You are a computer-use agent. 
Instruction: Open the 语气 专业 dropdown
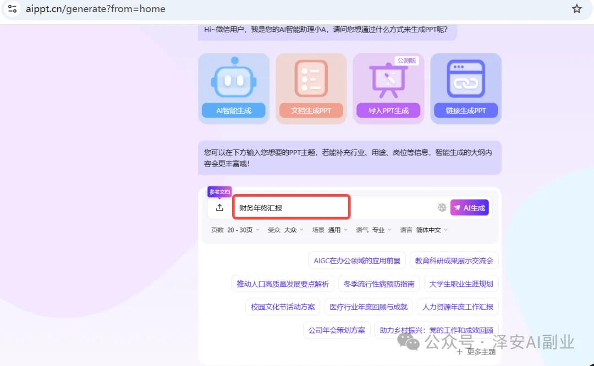(373, 230)
